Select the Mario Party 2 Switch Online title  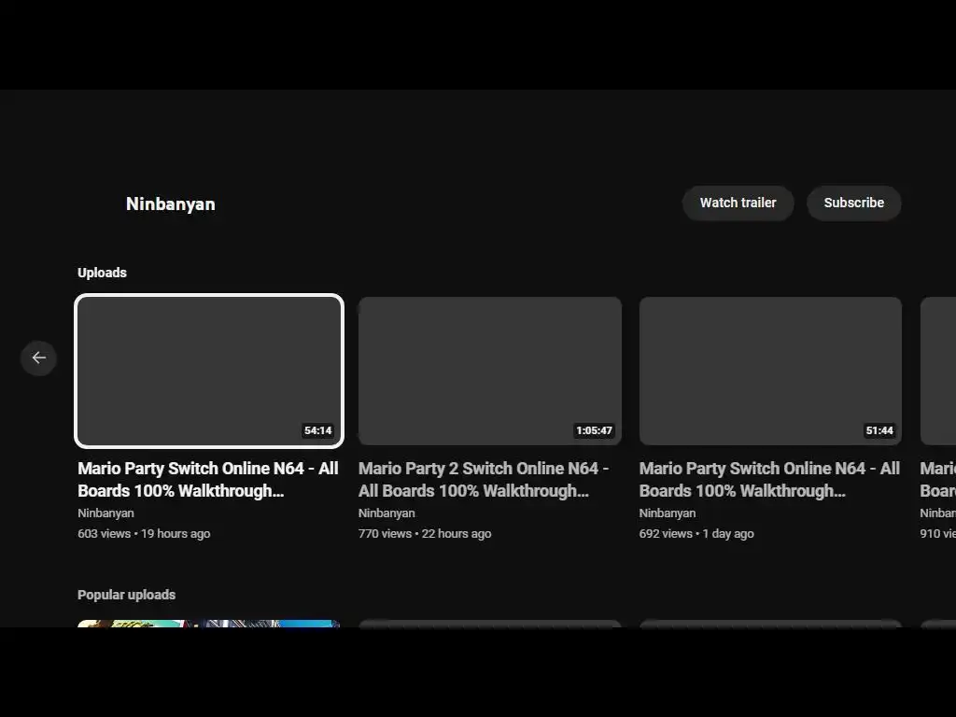(484, 479)
